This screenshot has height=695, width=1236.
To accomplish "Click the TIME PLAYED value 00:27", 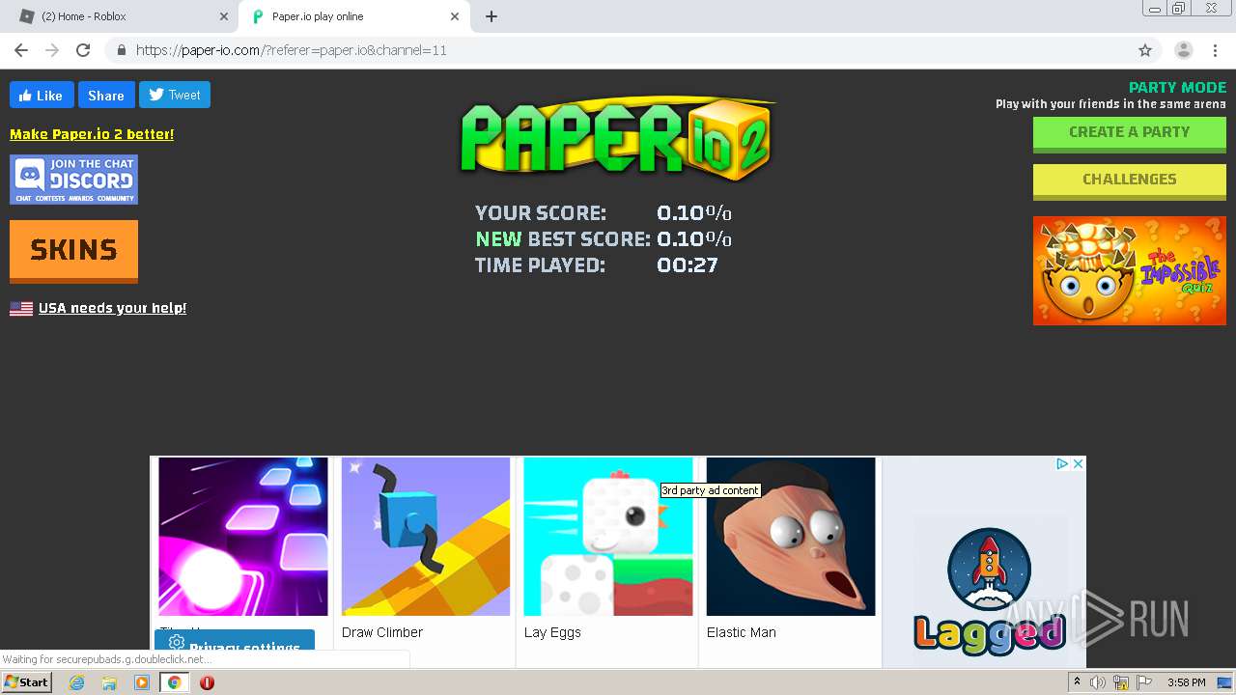I will click(688, 265).
